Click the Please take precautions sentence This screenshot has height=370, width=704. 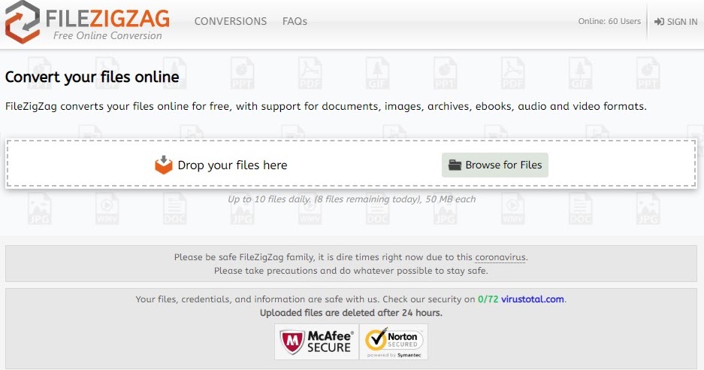coord(351,271)
